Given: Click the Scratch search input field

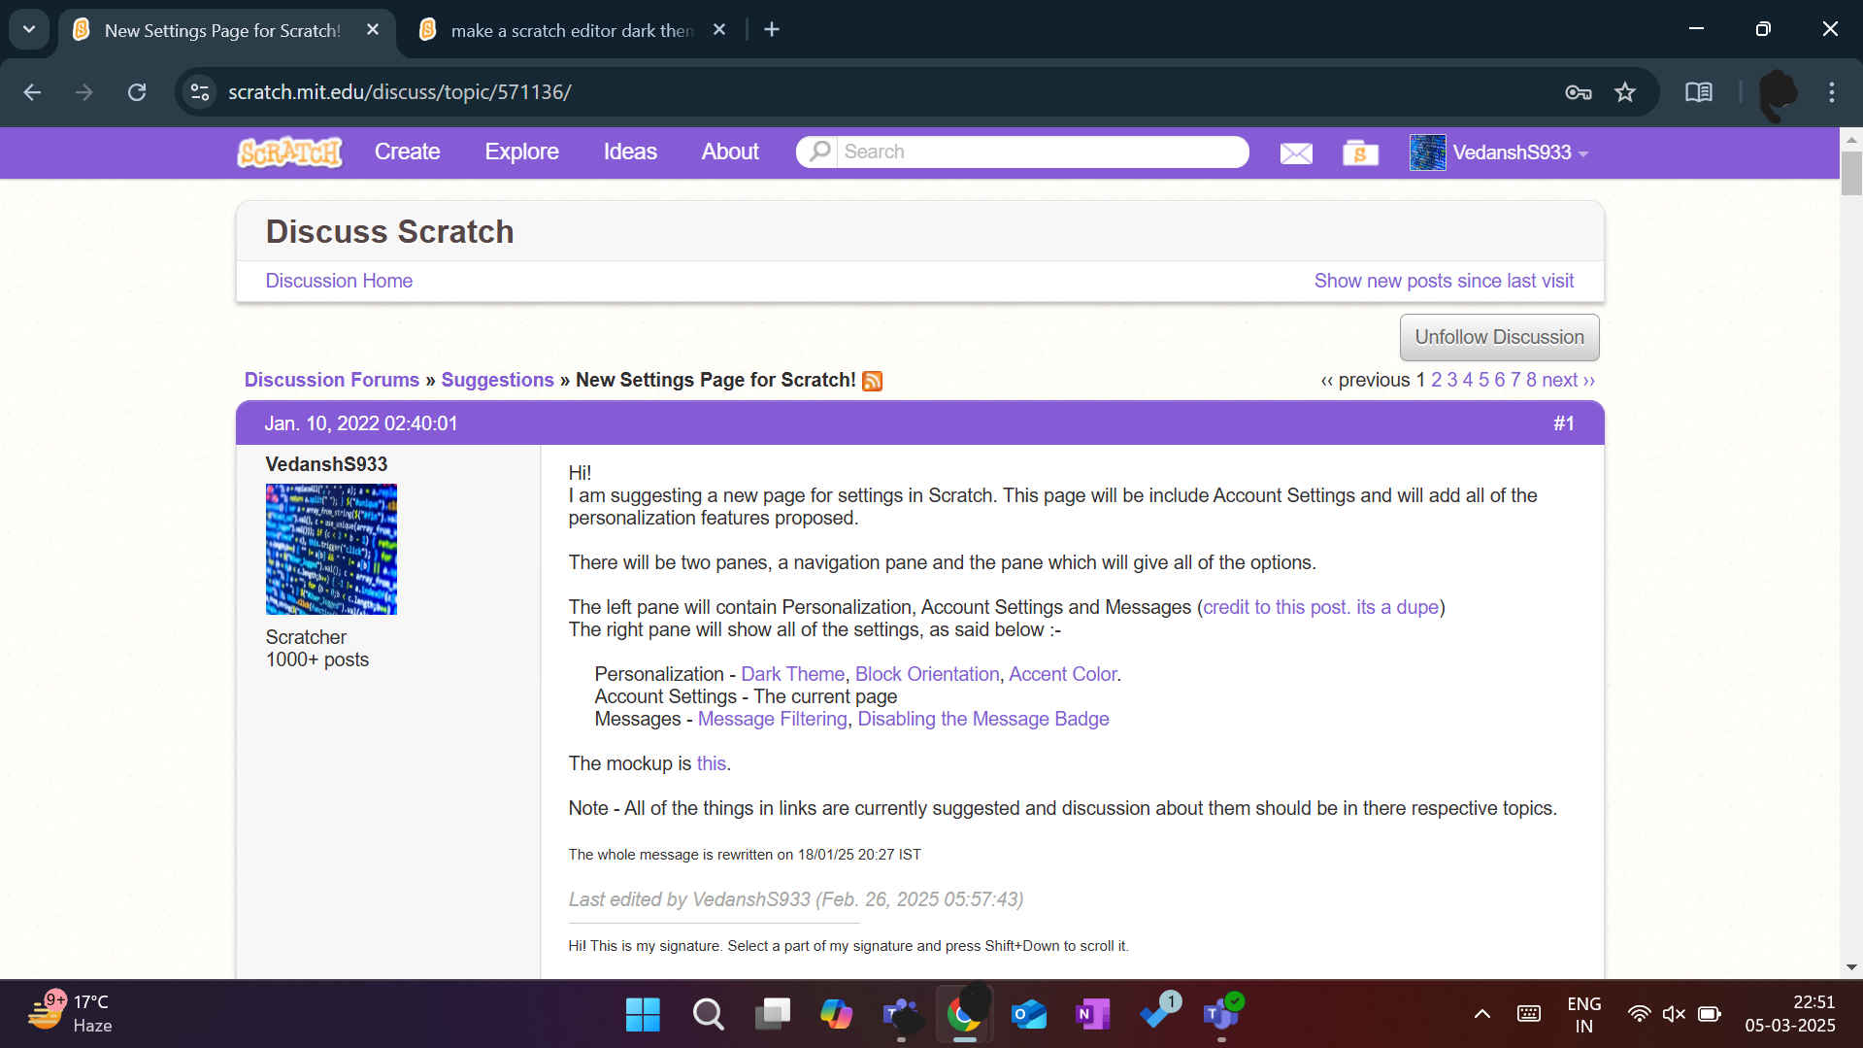Looking at the screenshot, I should tap(1039, 152).
